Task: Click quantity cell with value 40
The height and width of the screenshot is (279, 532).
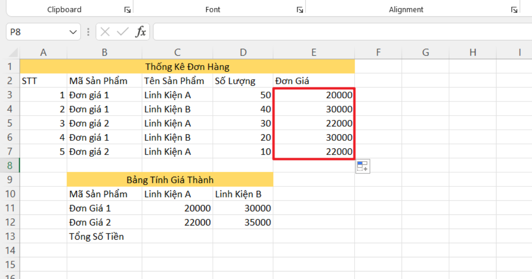Action: [243, 109]
